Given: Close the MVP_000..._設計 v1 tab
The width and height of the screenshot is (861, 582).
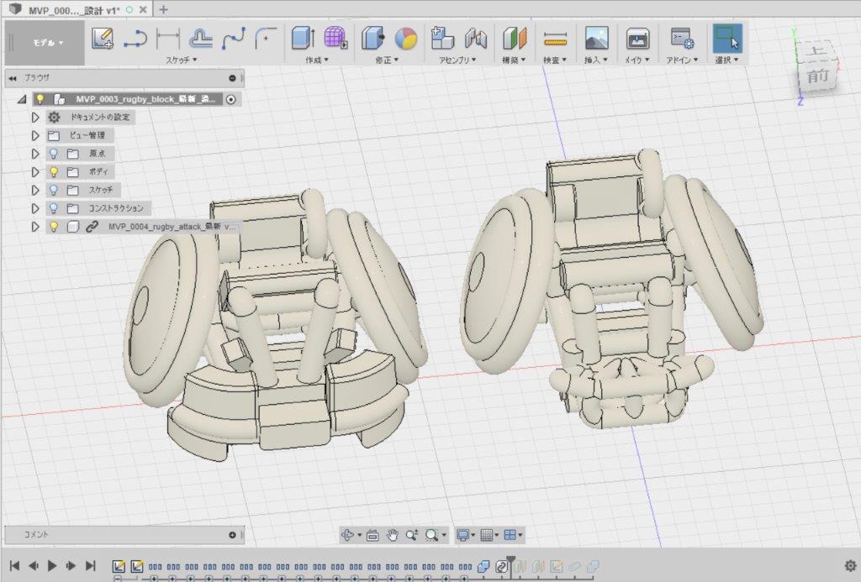Looking at the screenshot, I should (143, 10).
